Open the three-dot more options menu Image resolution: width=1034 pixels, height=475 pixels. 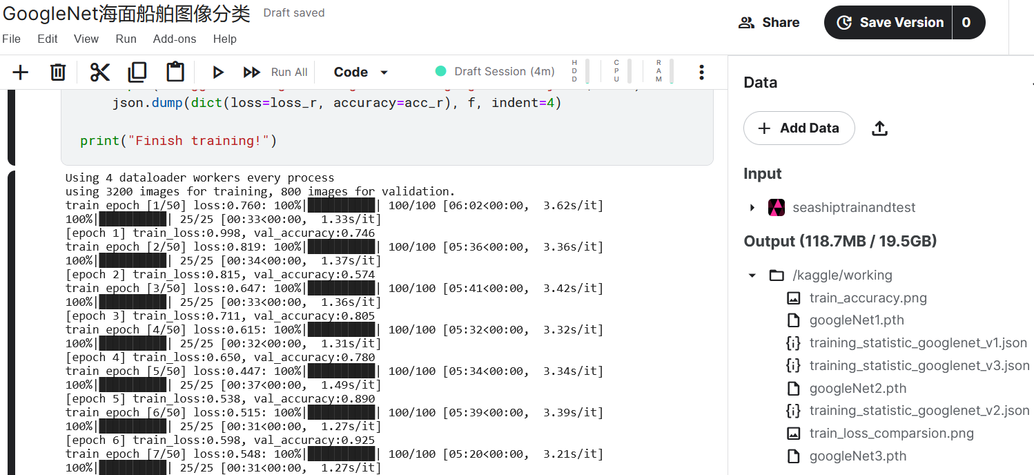tap(701, 72)
